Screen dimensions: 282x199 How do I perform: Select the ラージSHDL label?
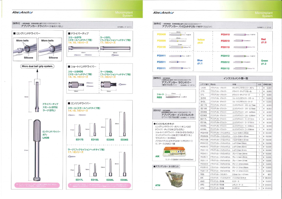pyautogui.click(x=107, y=71)
